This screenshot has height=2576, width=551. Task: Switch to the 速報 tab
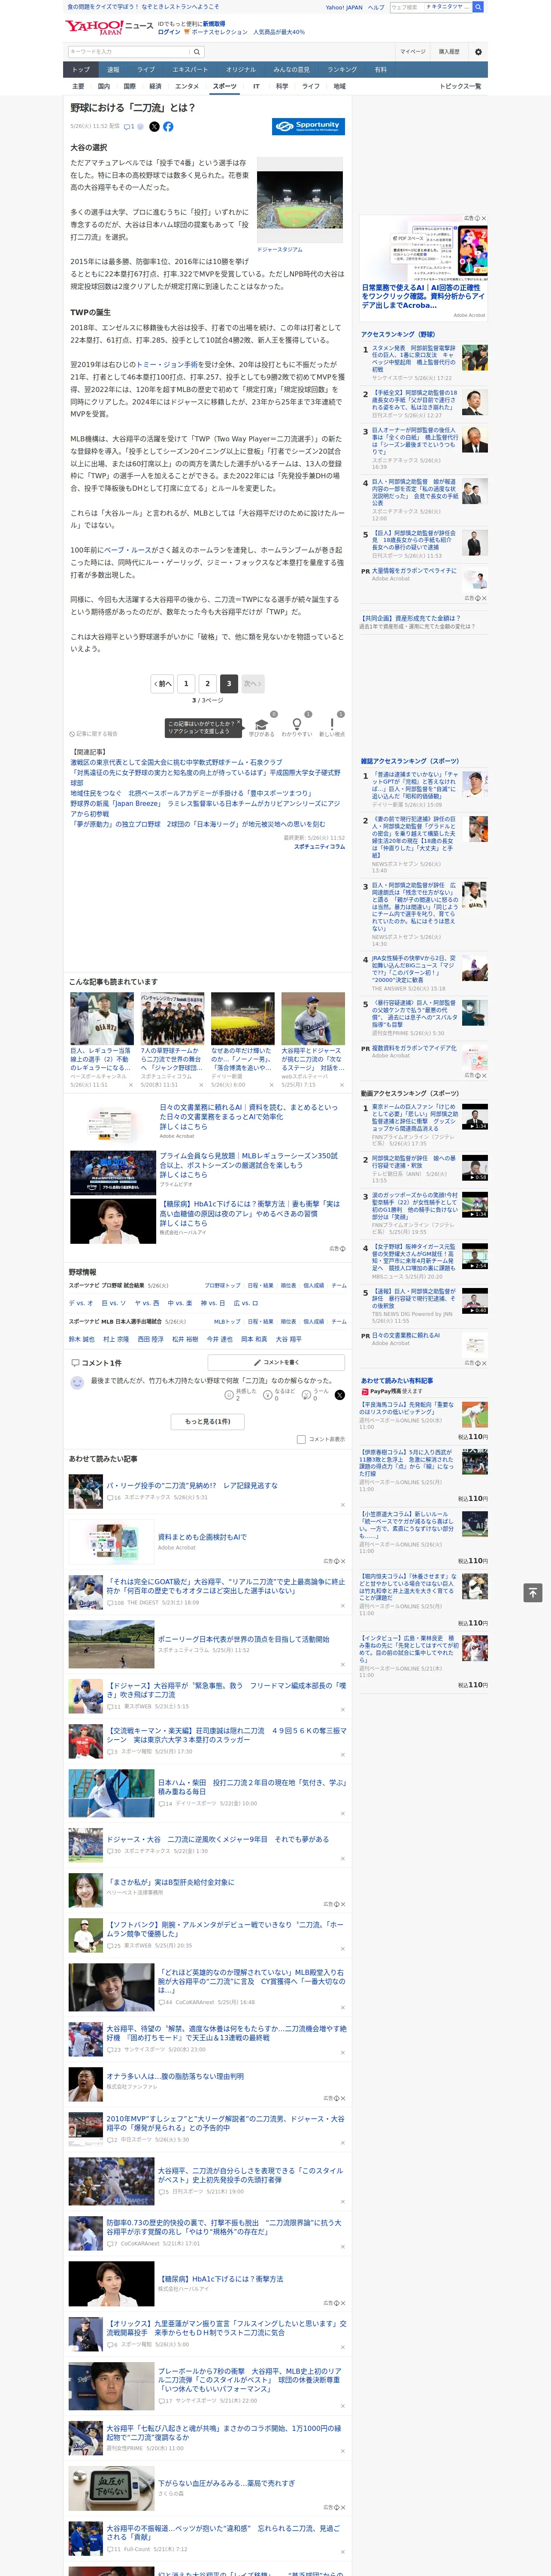113,70
